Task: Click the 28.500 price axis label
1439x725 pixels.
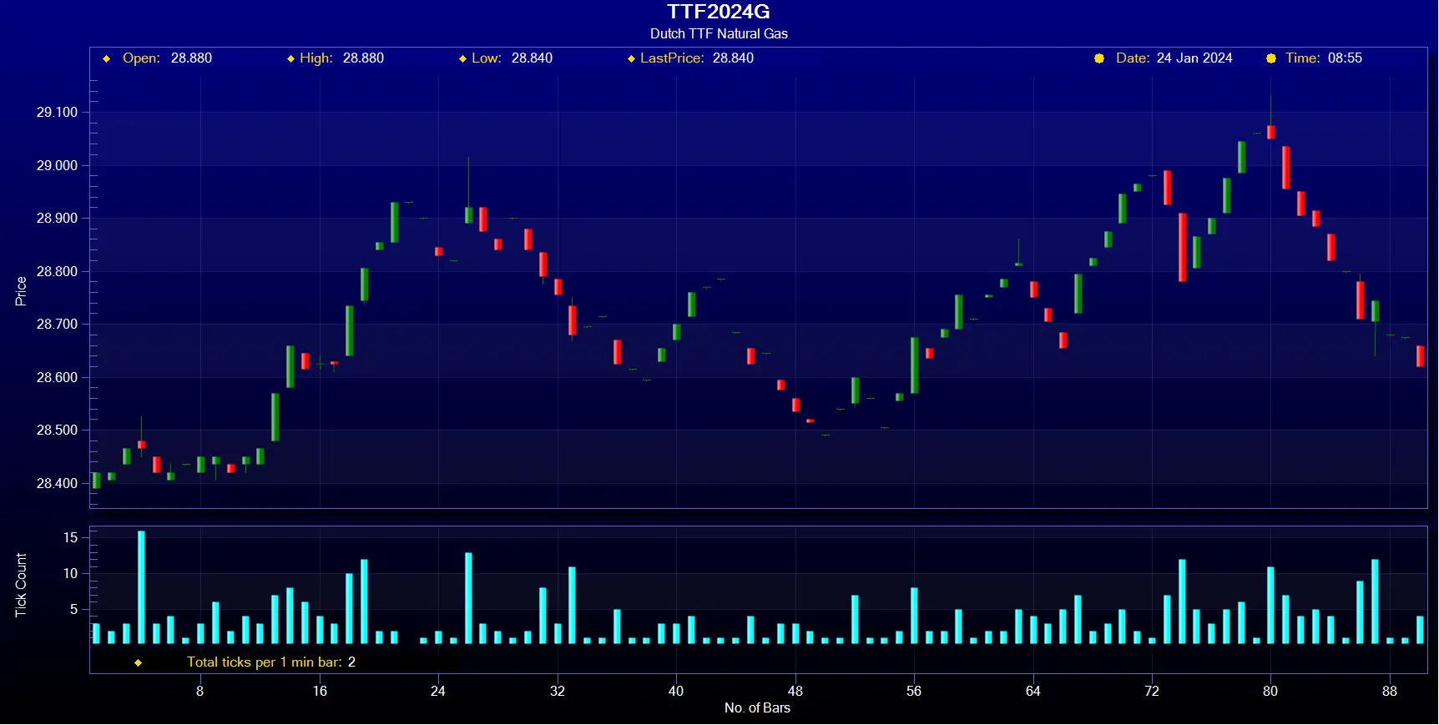Action: coord(57,430)
